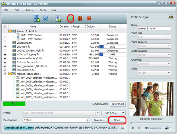Open the Channels dropdown
The height and width of the screenshot is (134, 177).
(169, 64)
